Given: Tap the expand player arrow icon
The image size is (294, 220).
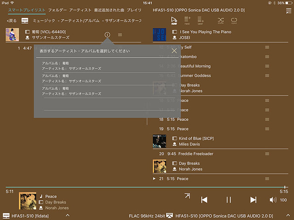Looking at the screenshot, I should click(x=187, y=196).
